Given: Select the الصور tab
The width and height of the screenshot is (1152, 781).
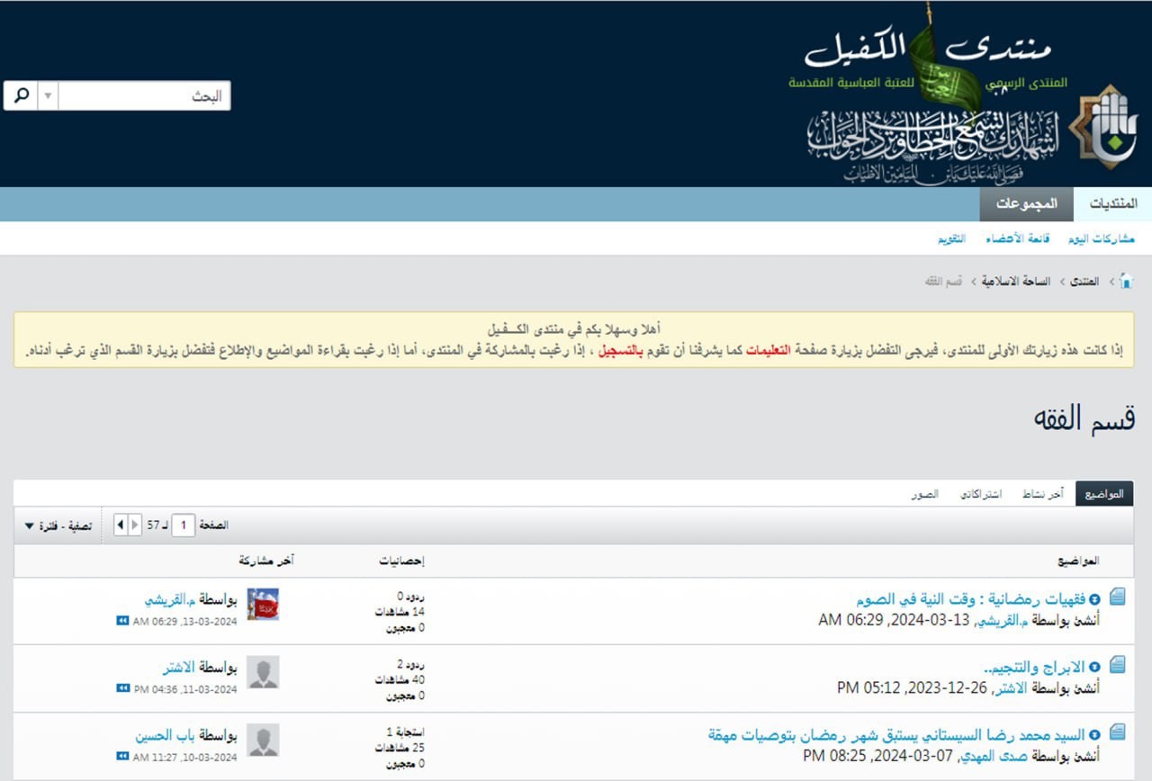Looking at the screenshot, I should 924,494.
